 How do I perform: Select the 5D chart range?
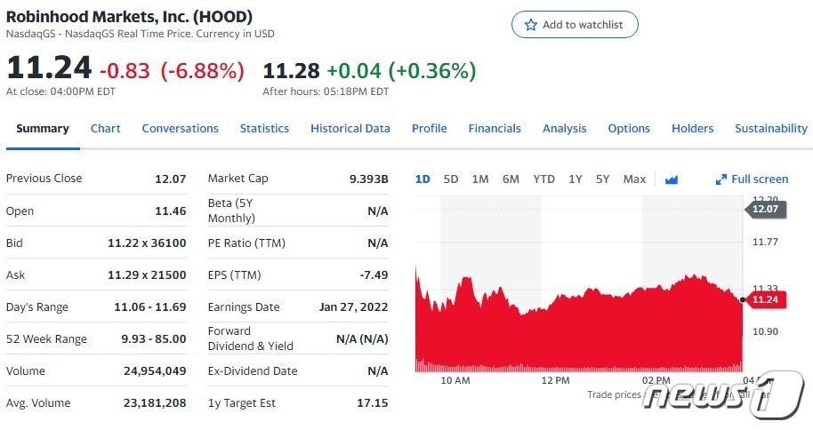coord(451,179)
